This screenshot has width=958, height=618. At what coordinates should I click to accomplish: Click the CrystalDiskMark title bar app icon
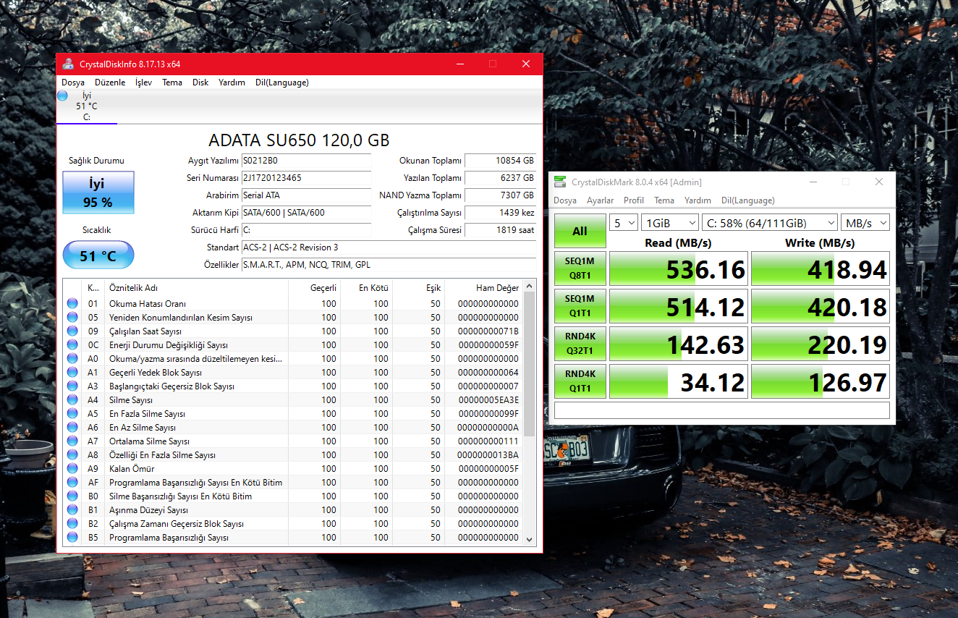click(x=559, y=182)
